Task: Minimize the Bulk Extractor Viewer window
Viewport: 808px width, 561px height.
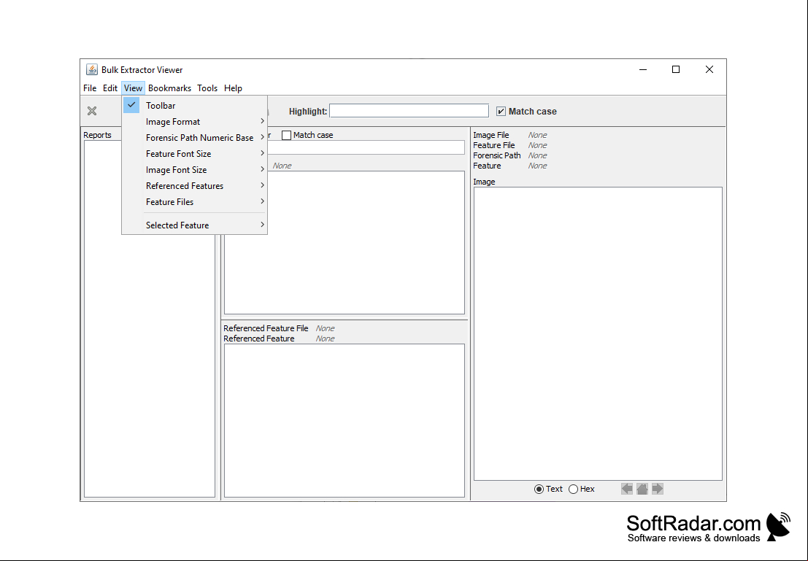Action: tap(642, 69)
